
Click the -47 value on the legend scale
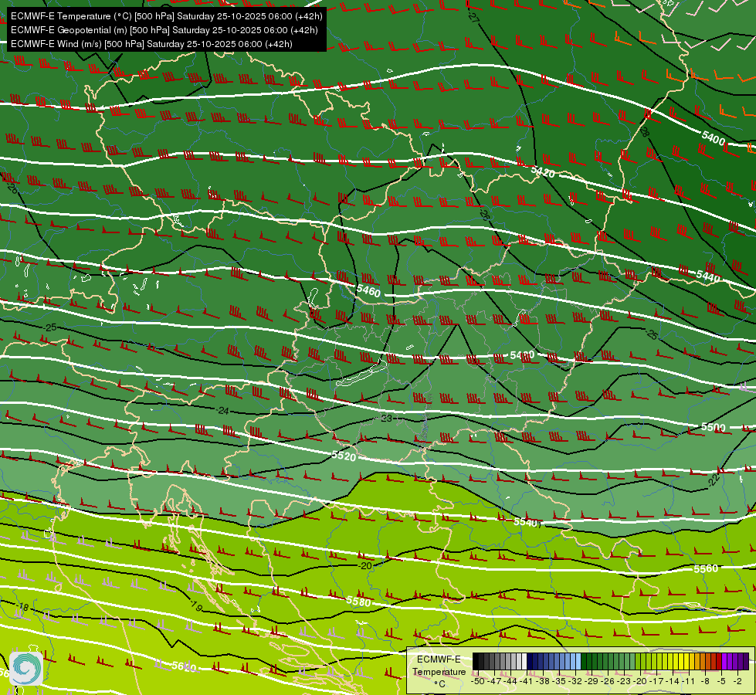495,682
